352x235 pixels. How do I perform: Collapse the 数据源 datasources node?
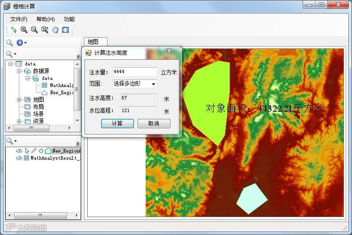tap(19, 71)
